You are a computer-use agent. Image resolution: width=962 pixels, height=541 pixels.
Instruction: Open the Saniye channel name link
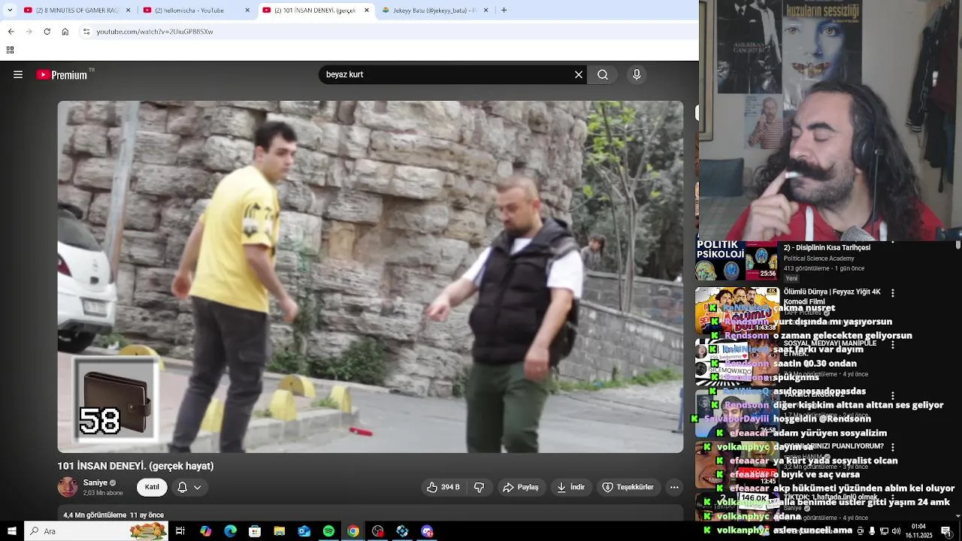(x=95, y=482)
